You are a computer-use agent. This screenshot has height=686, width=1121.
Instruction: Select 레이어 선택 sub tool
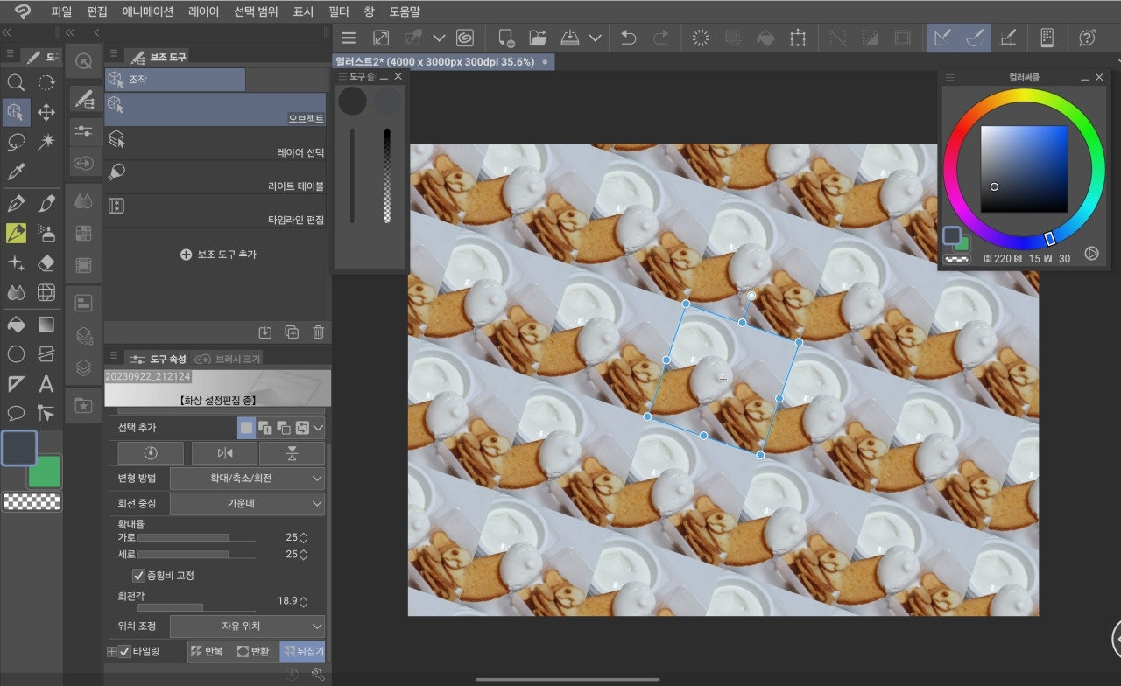215,143
